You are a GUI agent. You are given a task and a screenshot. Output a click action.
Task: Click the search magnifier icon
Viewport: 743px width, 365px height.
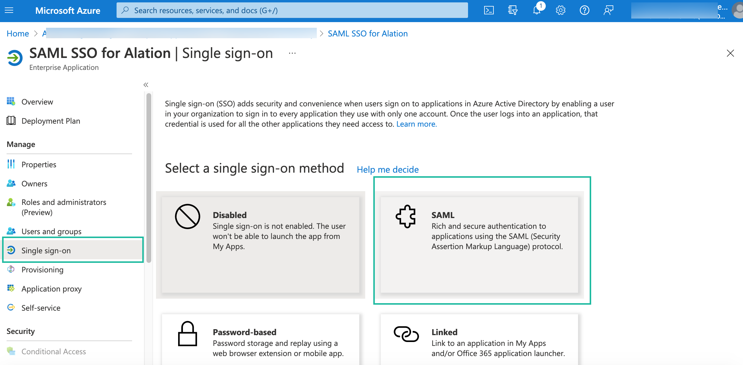click(125, 10)
